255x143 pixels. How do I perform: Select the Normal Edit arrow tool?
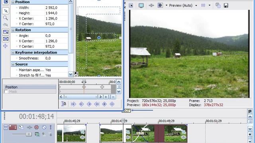tap(6, 11)
